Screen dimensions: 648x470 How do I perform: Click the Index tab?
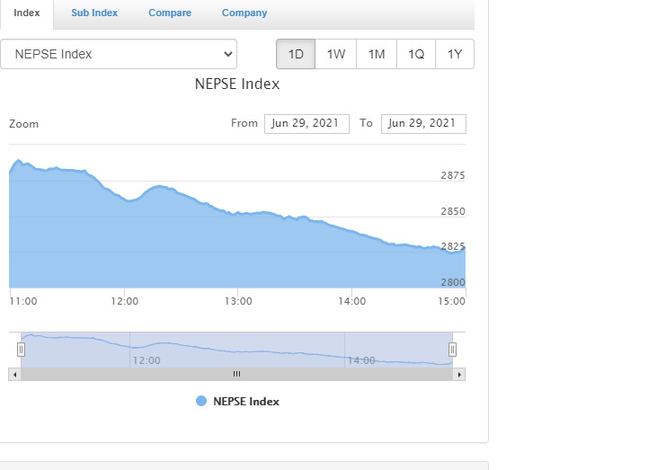coord(27,13)
